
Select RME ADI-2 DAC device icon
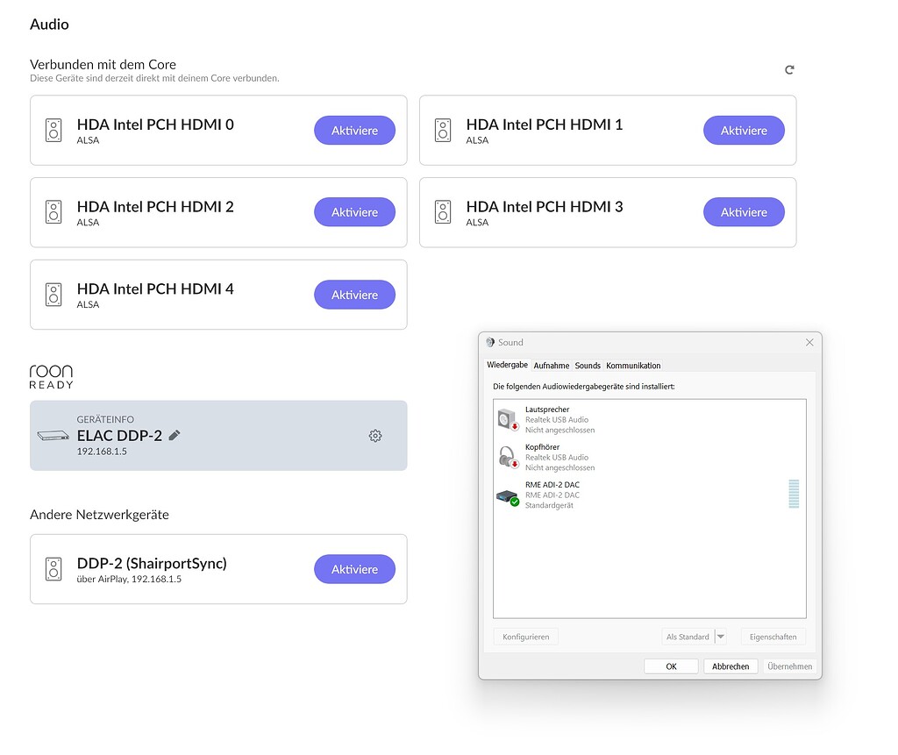508,496
